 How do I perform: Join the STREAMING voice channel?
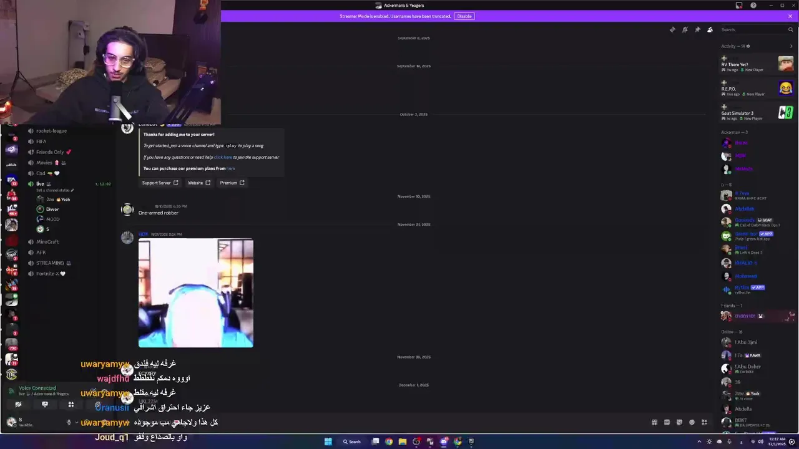[x=67, y=263]
